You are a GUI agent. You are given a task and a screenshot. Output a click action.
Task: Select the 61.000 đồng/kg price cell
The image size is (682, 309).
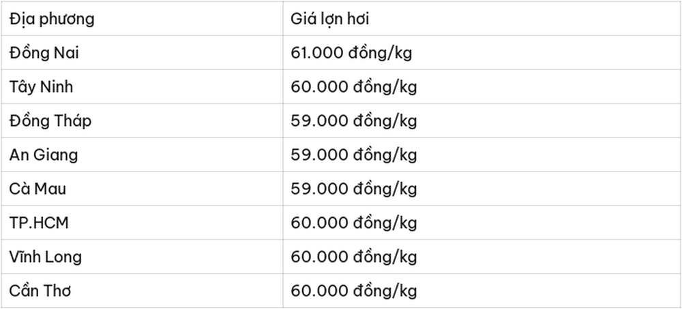coord(482,52)
